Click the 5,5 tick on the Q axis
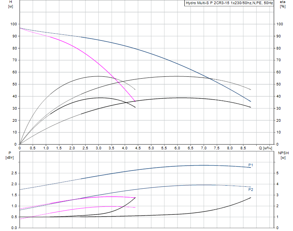 (164, 148)
